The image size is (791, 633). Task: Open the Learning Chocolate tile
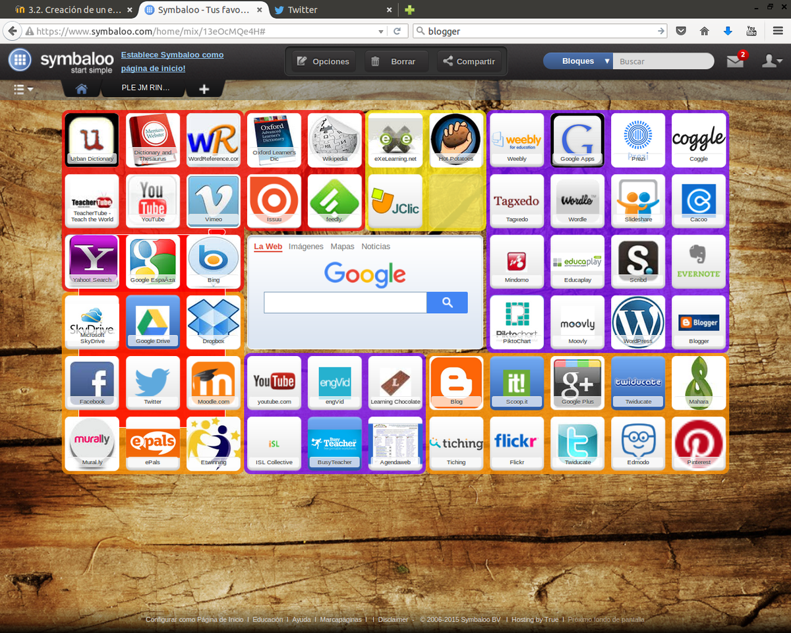point(395,382)
